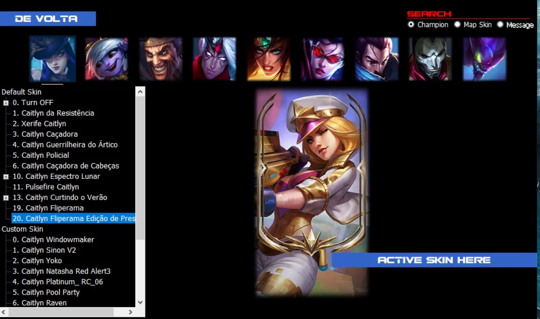Select the Sivir champion portrait
Viewport: 540px width, 319px height.
[x=269, y=59]
